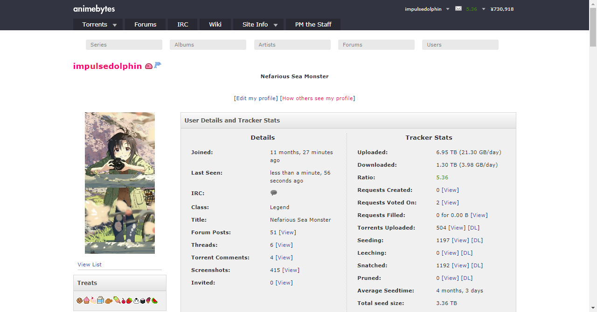Click the 4 months, 3 days seedtime value
The width and height of the screenshot is (597, 312).
tap(459, 291)
